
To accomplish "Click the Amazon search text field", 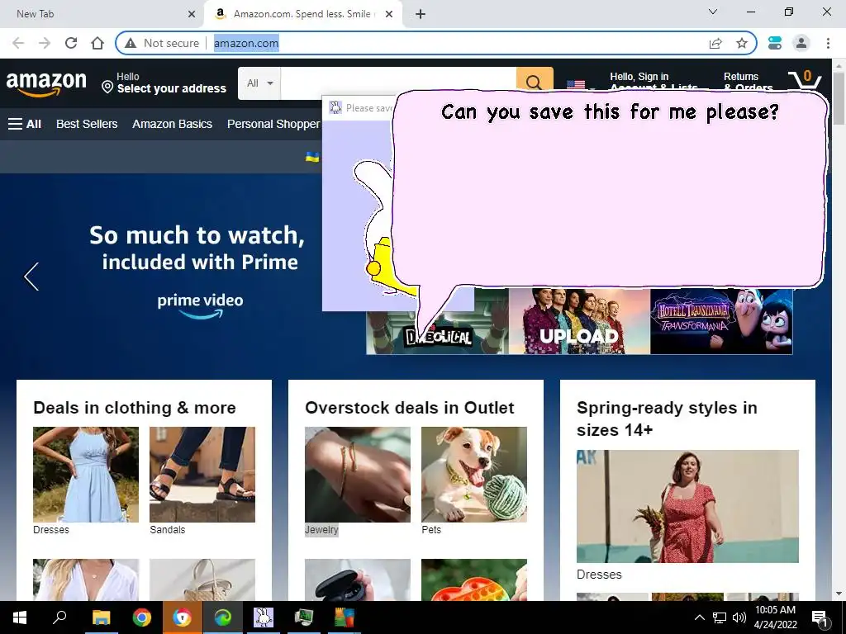I will [398, 82].
